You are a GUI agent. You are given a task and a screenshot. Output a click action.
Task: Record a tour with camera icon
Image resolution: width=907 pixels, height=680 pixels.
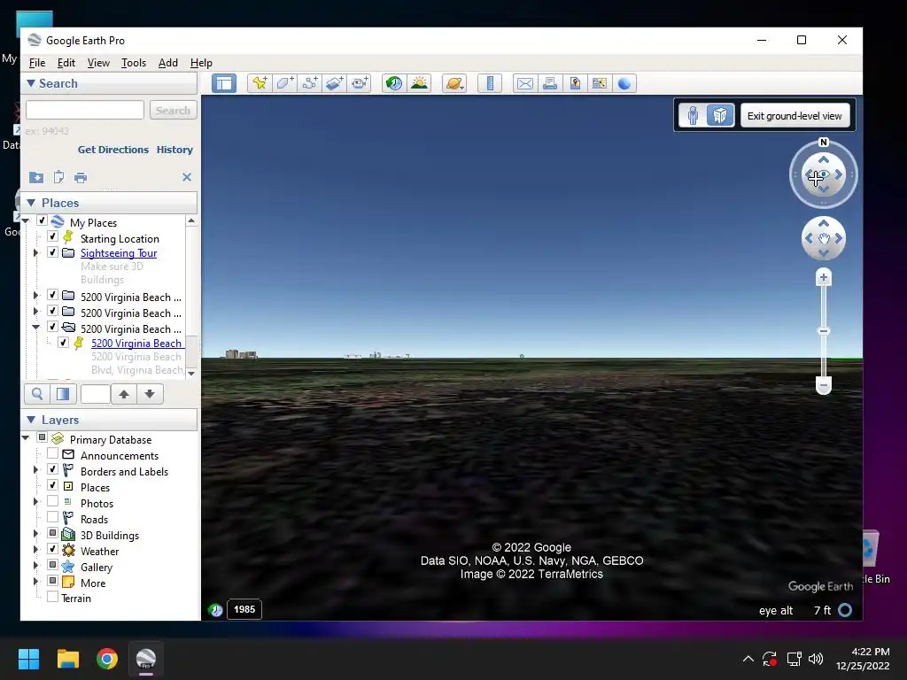(x=360, y=83)
